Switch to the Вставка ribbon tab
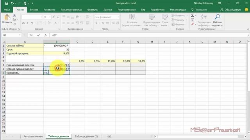250x140 pixels. [34, 10]
